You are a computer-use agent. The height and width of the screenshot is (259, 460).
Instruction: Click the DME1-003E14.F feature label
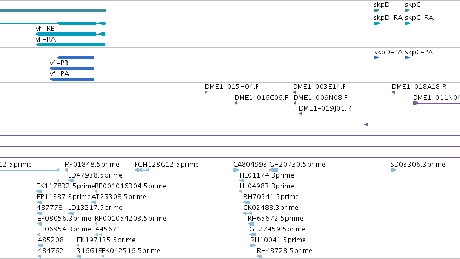319,87
